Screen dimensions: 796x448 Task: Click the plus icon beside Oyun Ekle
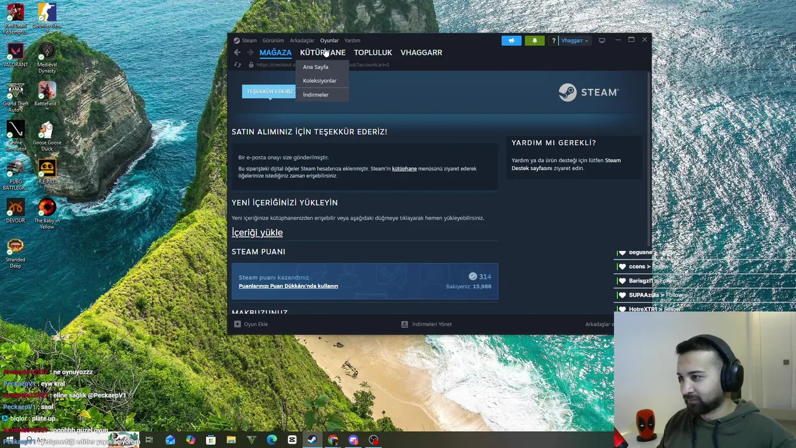pos(237,324)
